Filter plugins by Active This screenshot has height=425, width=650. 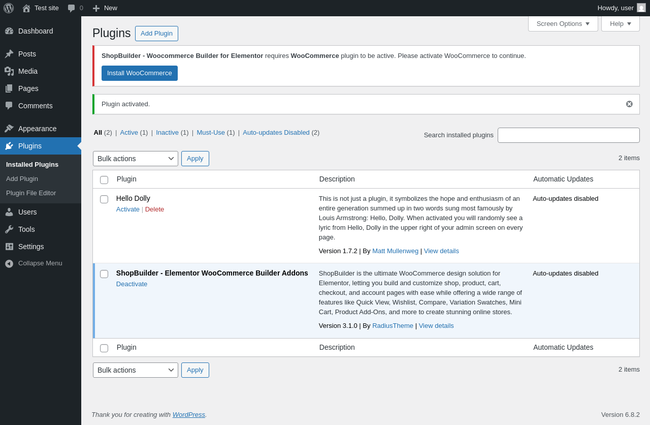coord(129,132)
